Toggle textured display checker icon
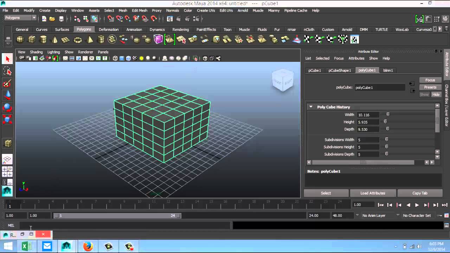The height and width of the screenshot is (253, 450). point(135,58)
